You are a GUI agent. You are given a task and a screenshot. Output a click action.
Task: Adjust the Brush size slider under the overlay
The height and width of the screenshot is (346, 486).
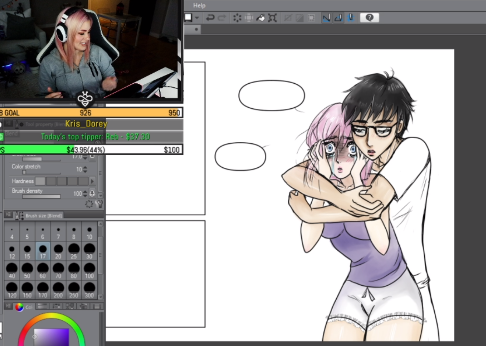(41, 159)
